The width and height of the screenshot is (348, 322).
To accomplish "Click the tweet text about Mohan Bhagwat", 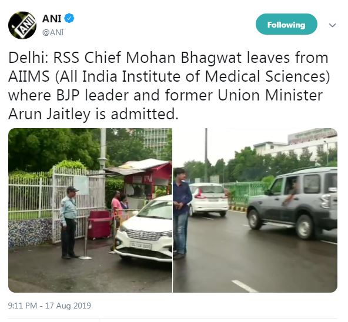I will click(x=169, y=86).
